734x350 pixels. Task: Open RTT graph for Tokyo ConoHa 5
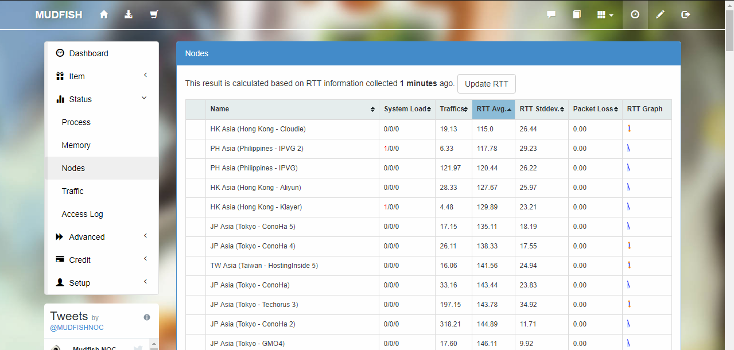coord(629,226)
